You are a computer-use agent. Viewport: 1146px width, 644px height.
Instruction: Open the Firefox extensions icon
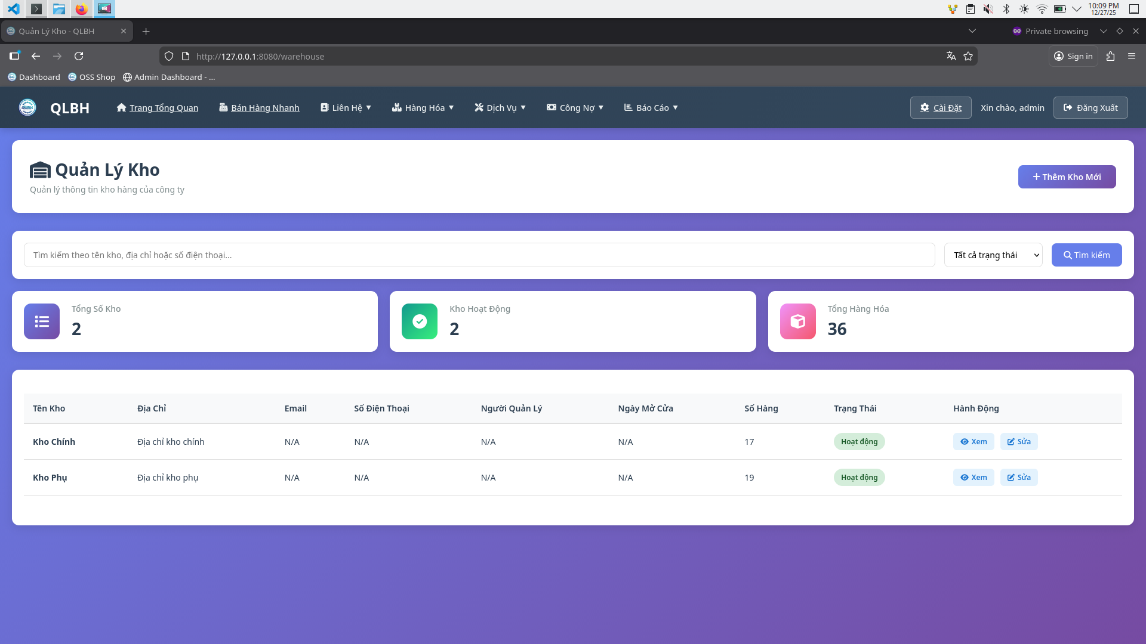pyautogui.click(x=1110, y=56)
